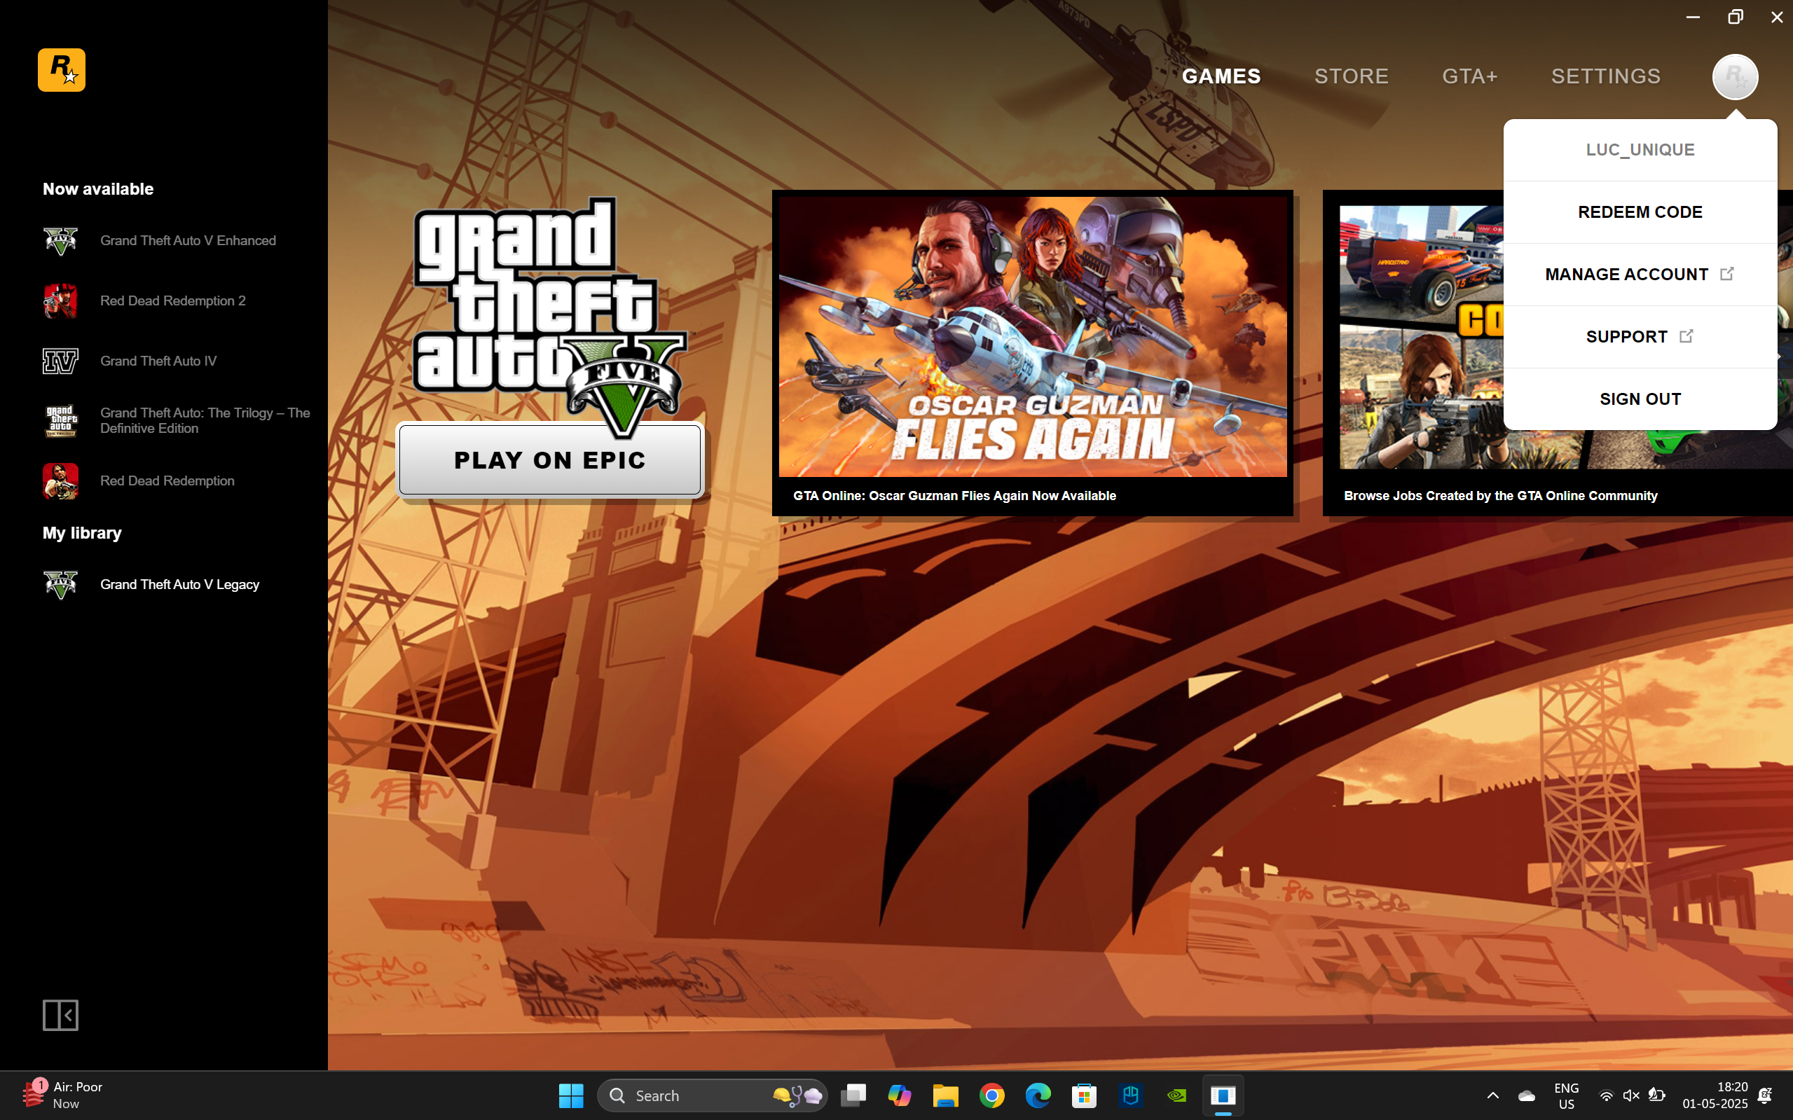Select Red Dead Redemption text in sidebar
Image resolution: width=1793 pixels, height=1120 pixels.
pyautogui.click(x=167, y=481)
